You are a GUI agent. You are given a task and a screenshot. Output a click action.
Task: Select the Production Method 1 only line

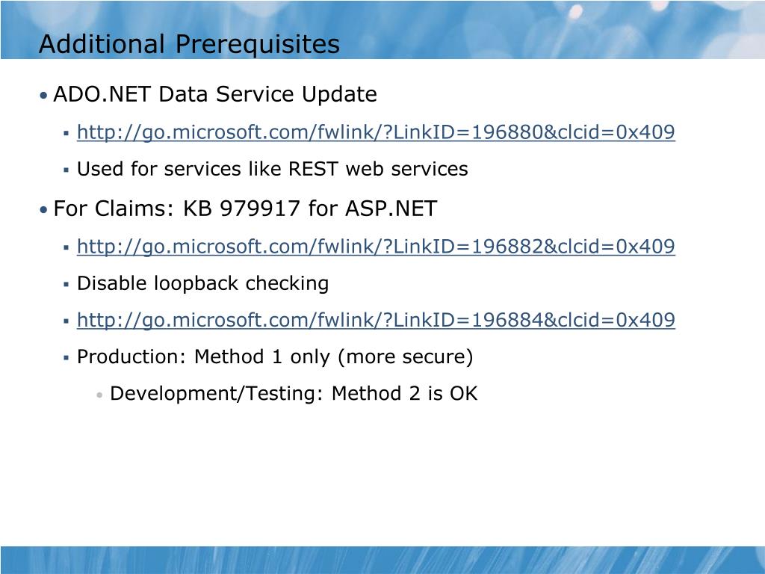[275, 357]
